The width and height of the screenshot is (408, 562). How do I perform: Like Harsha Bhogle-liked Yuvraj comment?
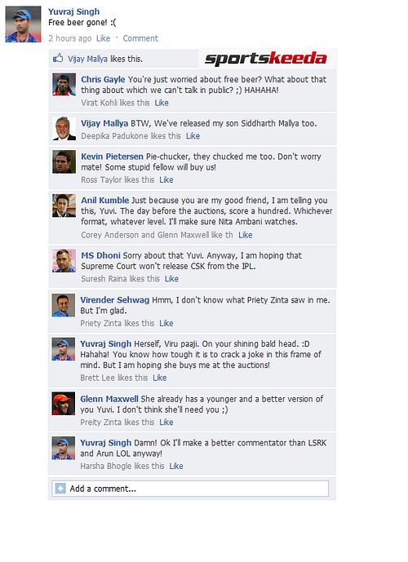(176, 467)
